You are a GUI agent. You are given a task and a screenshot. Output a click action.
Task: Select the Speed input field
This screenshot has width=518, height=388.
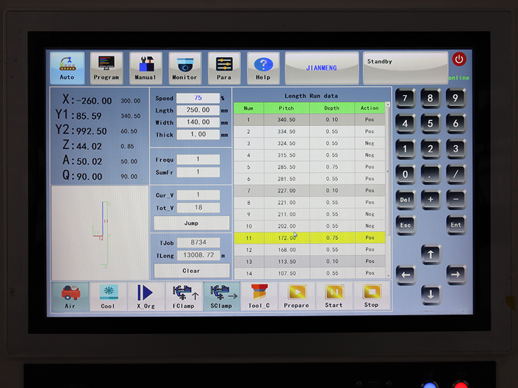click(x=197, y=98)
